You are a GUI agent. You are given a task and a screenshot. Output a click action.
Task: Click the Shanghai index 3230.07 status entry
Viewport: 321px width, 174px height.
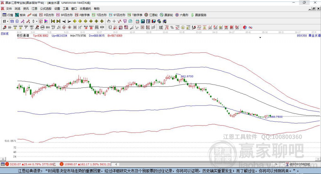coord(30,164)
